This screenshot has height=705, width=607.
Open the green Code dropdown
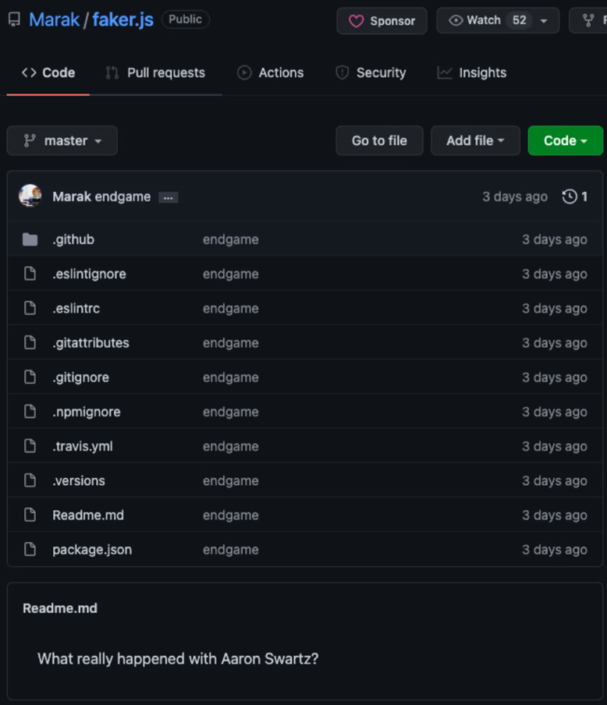click(x=565, y=140)
